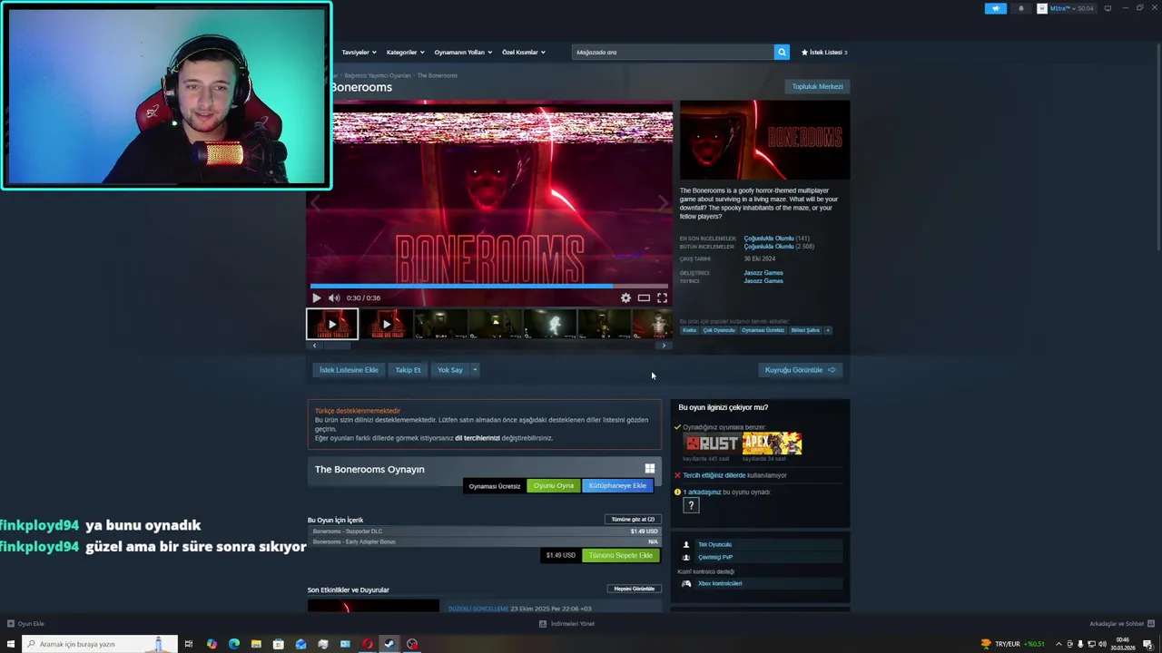Open the Task View taskbar icon

(x=189, y=644)
